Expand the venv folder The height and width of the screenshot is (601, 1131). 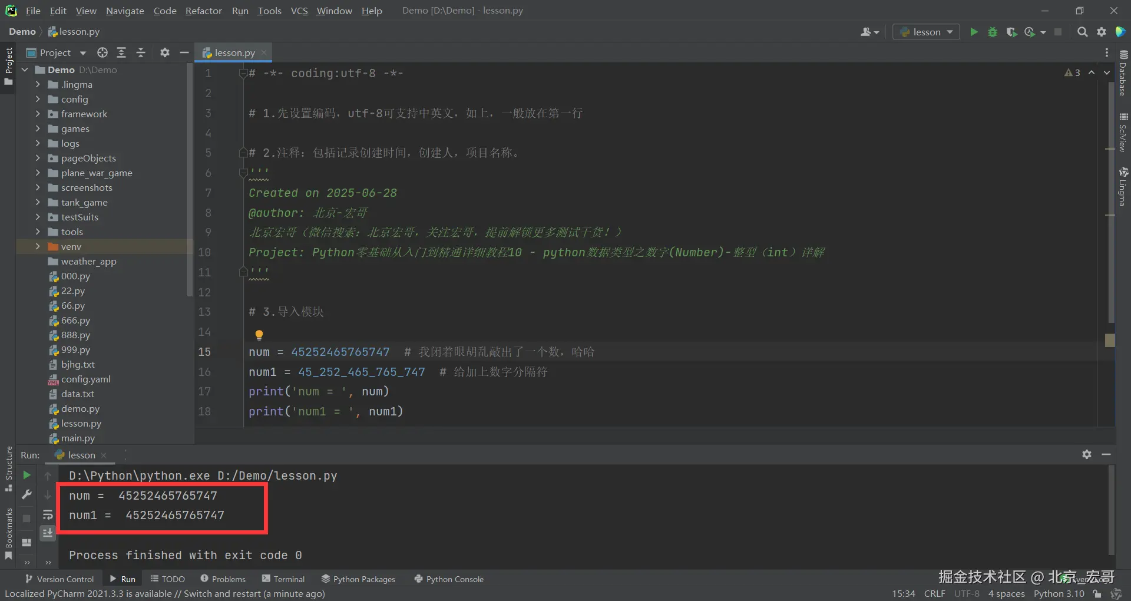(x=38, y=246)
